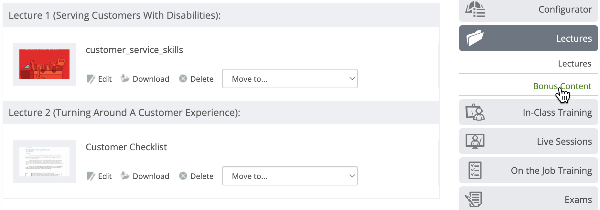This screenshot has width=600, height=210.
Task: Click the Configurator icon in sidebar
Action: (475, 9)
